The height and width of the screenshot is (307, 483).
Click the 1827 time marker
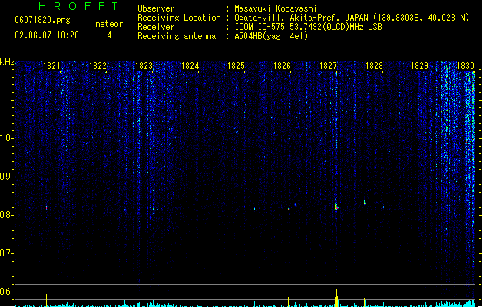[x=328, y=66]
